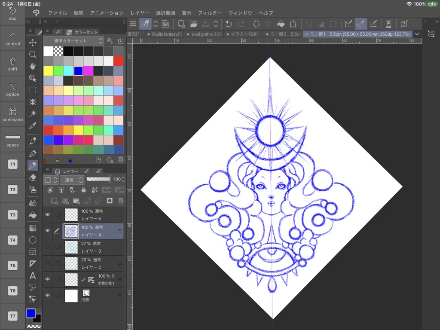Viewport: 440px width, 330px height.
Task: Select the Eyedropper tool
Action: (33, 125)
